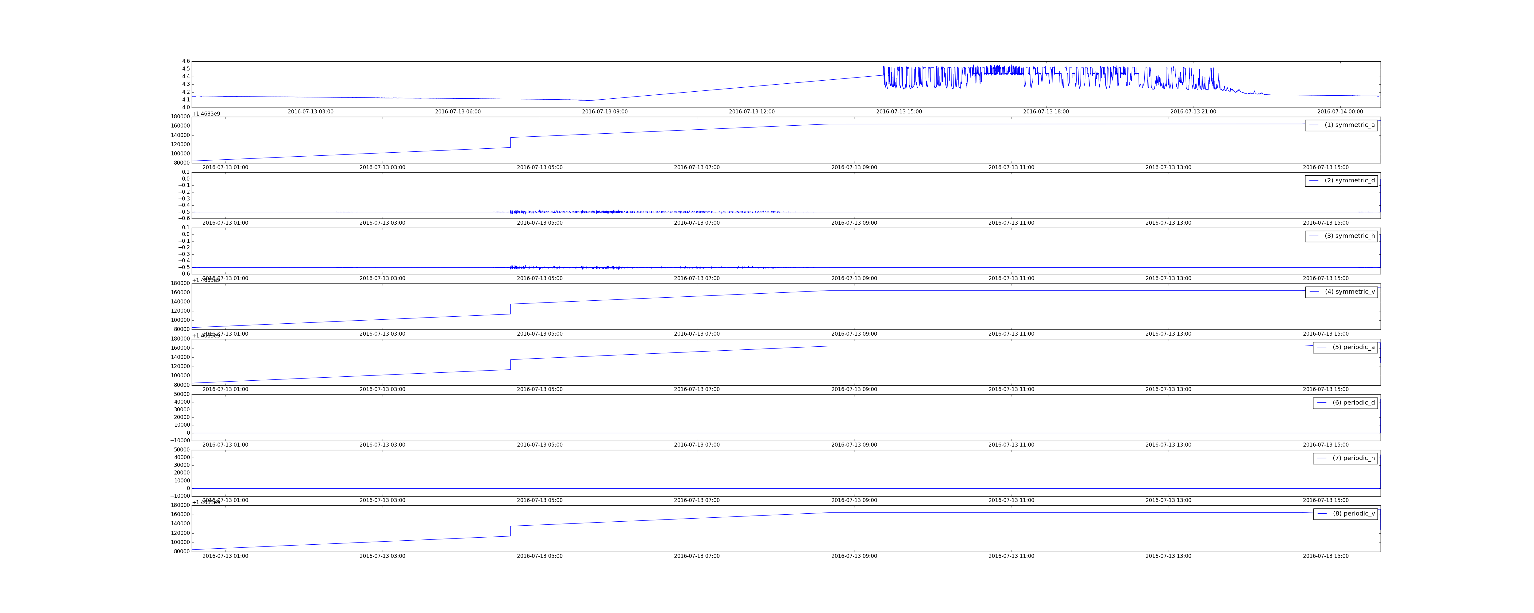This screenshot has width=1534, height=613.
Task: Click the 50000 y-tick on periodic_d plot
Action: pyautogui.click(x=182, y=394)
